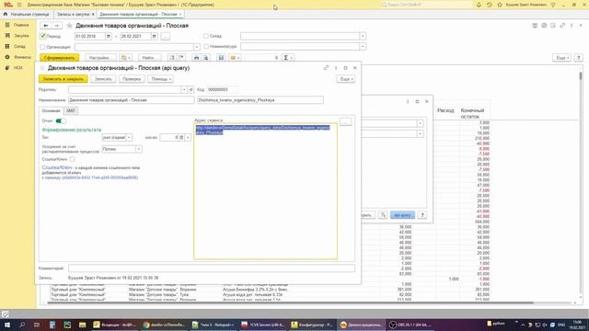The width and height of the screenshot is (589, 331).
Task: Switch to XML tab in dialog
Action: tap(71, 110)
